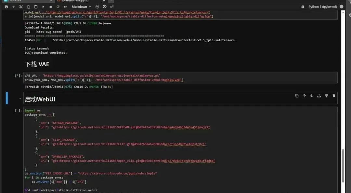
Task: Move the 启动WebUI cell down
Action: point(312,96)
